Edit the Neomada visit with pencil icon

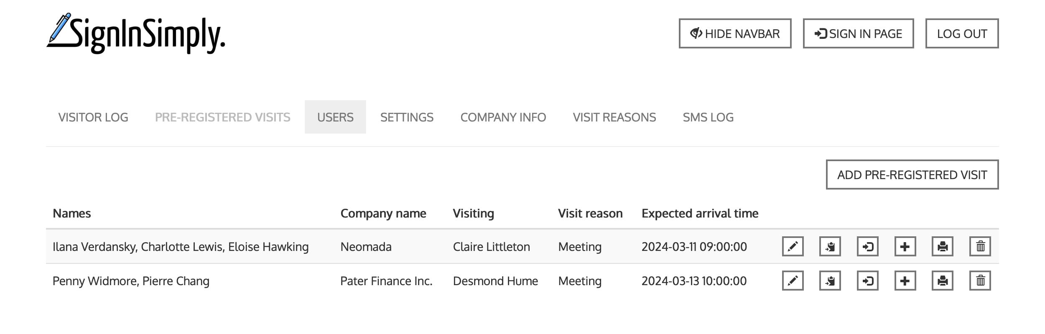click(793, 246)
